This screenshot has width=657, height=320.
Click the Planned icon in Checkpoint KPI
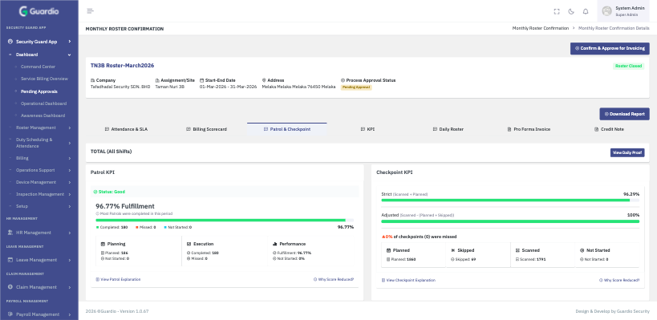pos(388,250)
